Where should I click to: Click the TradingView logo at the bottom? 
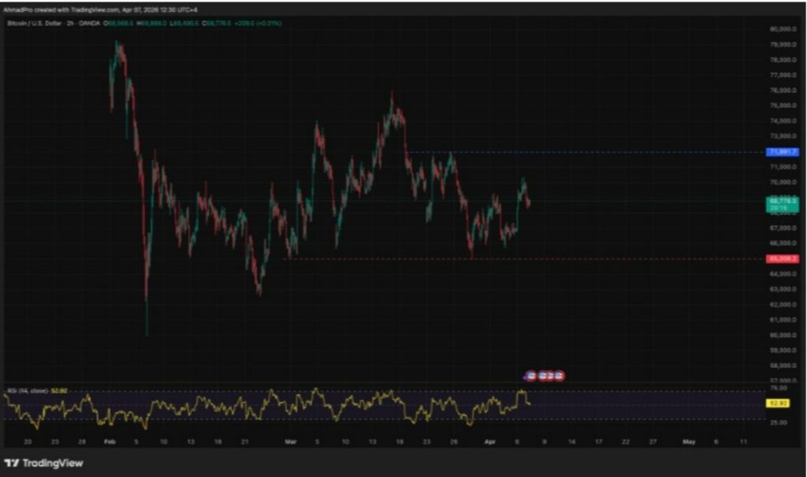[x=44, y=463]
